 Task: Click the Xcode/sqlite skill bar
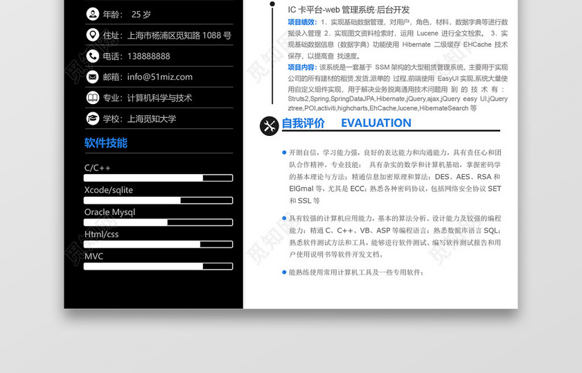pos(158,200)
